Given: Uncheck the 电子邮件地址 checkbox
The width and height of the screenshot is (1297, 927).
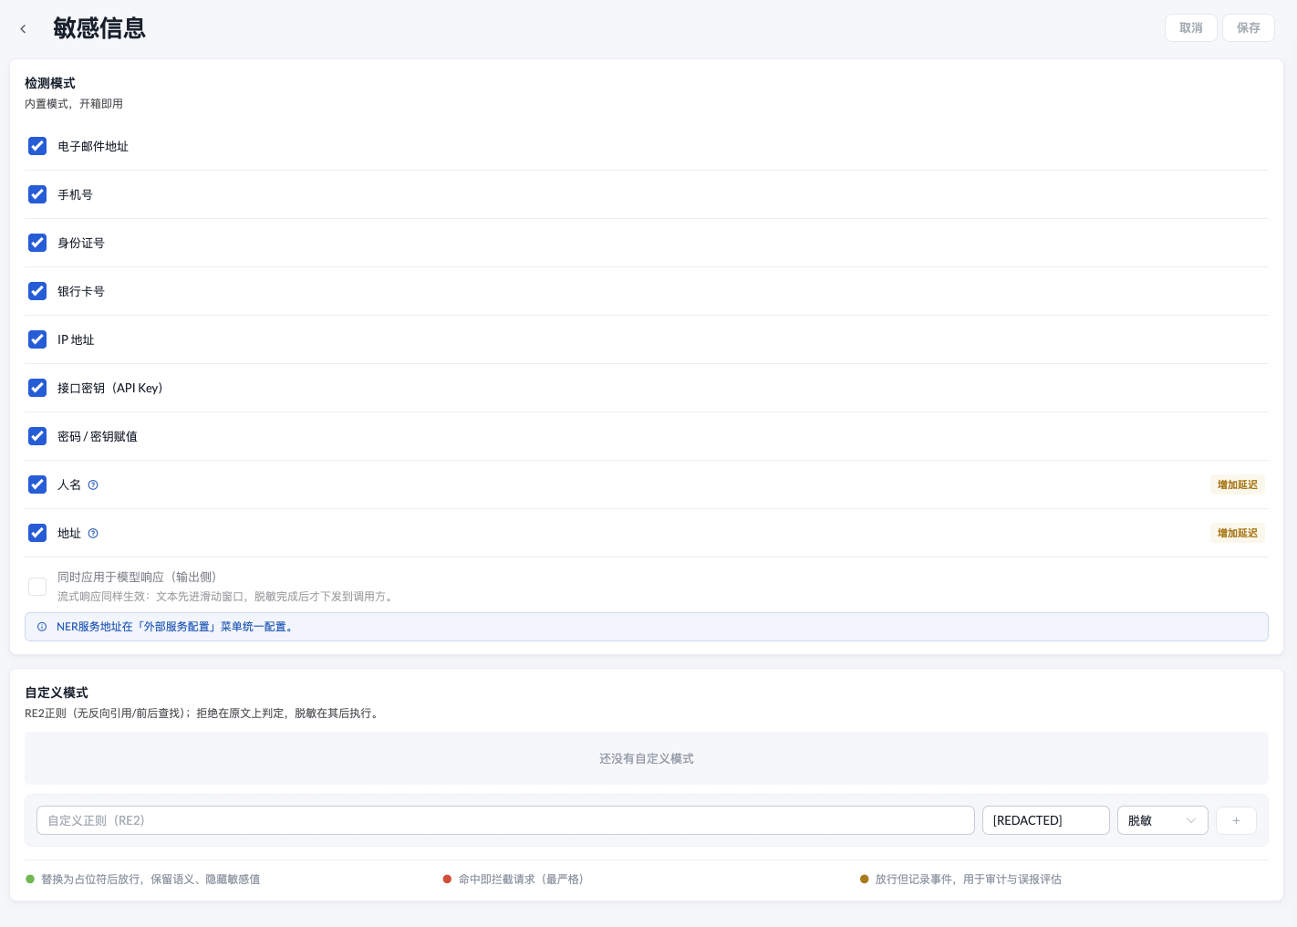Looking at the screenshot, I should (x=37, y=146).
